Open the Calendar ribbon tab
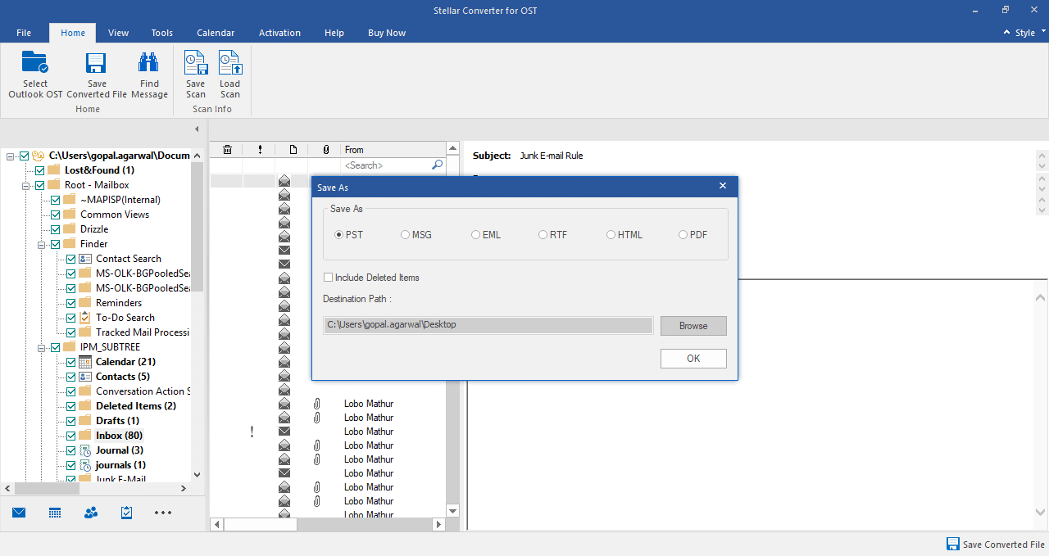Image resolution: width=1049 pixels, height=556 pixels. pyautogui.click(x=216, y=33)
